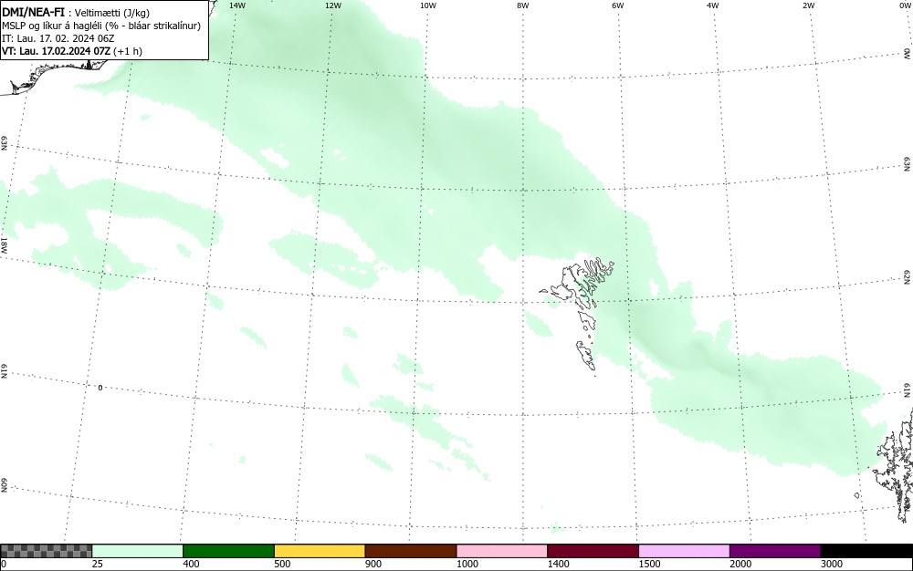Select the light green 25–400 legend swatch

tap(138, 551)
